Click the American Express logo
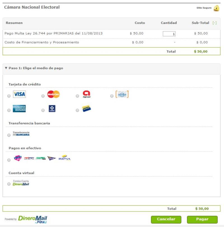Viewport: 224px width, 227px height. pos(19,109)
